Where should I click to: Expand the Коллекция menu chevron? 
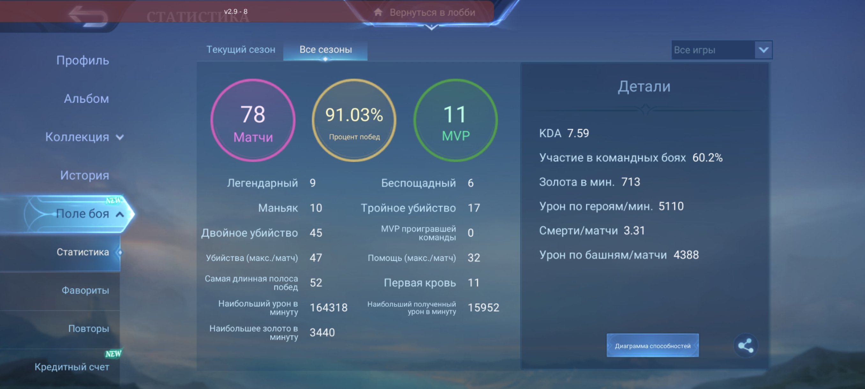click(x=120, y=137)
